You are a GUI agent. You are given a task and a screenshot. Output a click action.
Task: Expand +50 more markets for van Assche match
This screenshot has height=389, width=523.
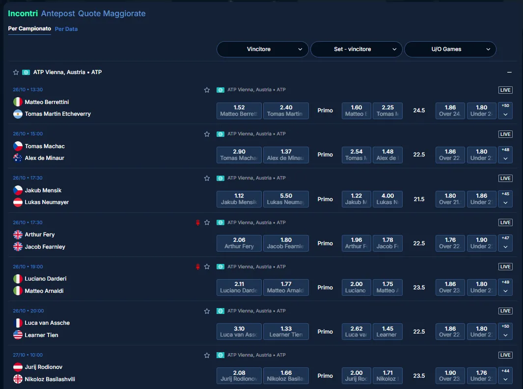505,332
